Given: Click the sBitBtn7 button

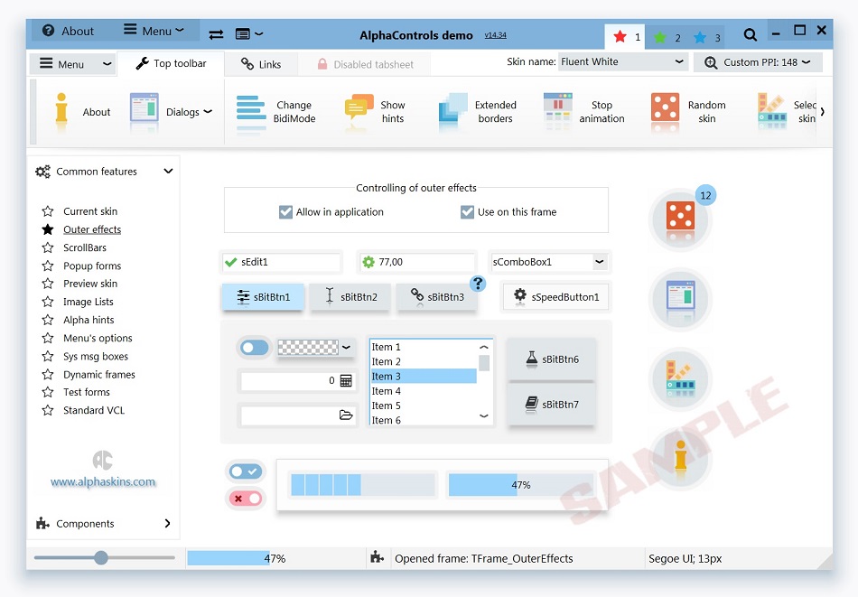Looking at the screenshot, I should tap(551, 405).
